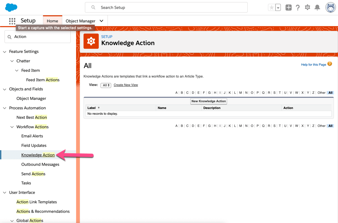This screenshot has width=338, height=223.
Task: Sort by the Label column header
Action: pyautogui.click(x=91, y=108)
